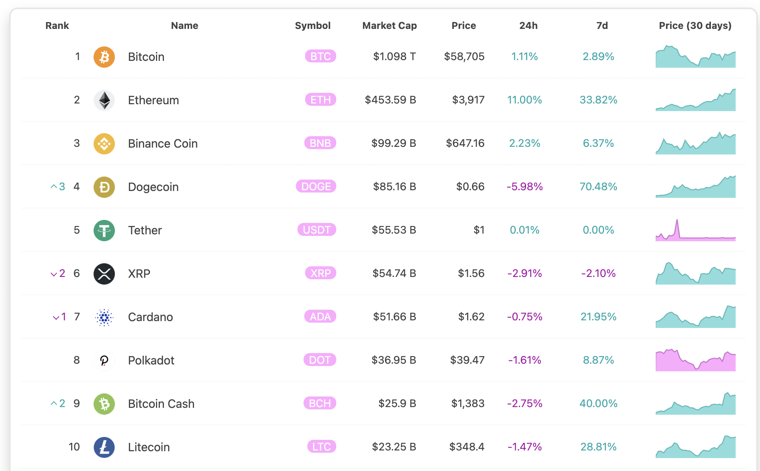Viewport: 760px width, 471px height.
Task: Click the Dogecoin rank-up arrow indicator
Action: click(54, 187)
